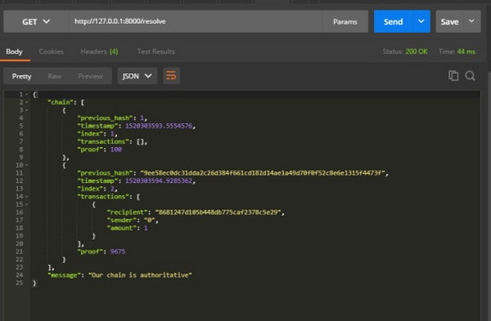Click the proof value 100
Viewport: 491px width, 321px height.
point(116,150)
